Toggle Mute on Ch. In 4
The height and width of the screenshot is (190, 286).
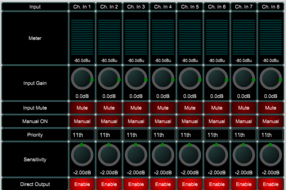tap(163, 108)
